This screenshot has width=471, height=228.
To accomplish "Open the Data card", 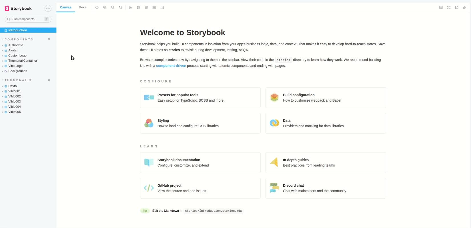I will pos(326,123).
